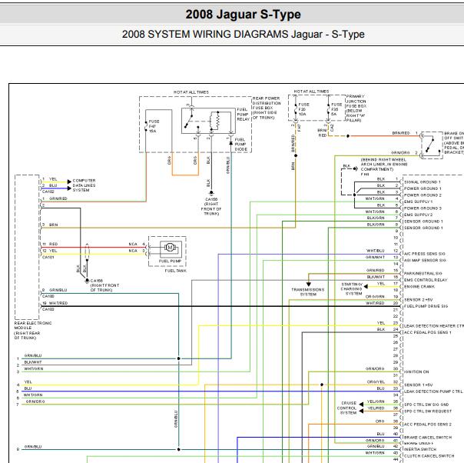Click the 'TRANSMISSIONS SYSTEM' label
The width and height of the screenshot is (464, 463).
[x=308, y=291]
